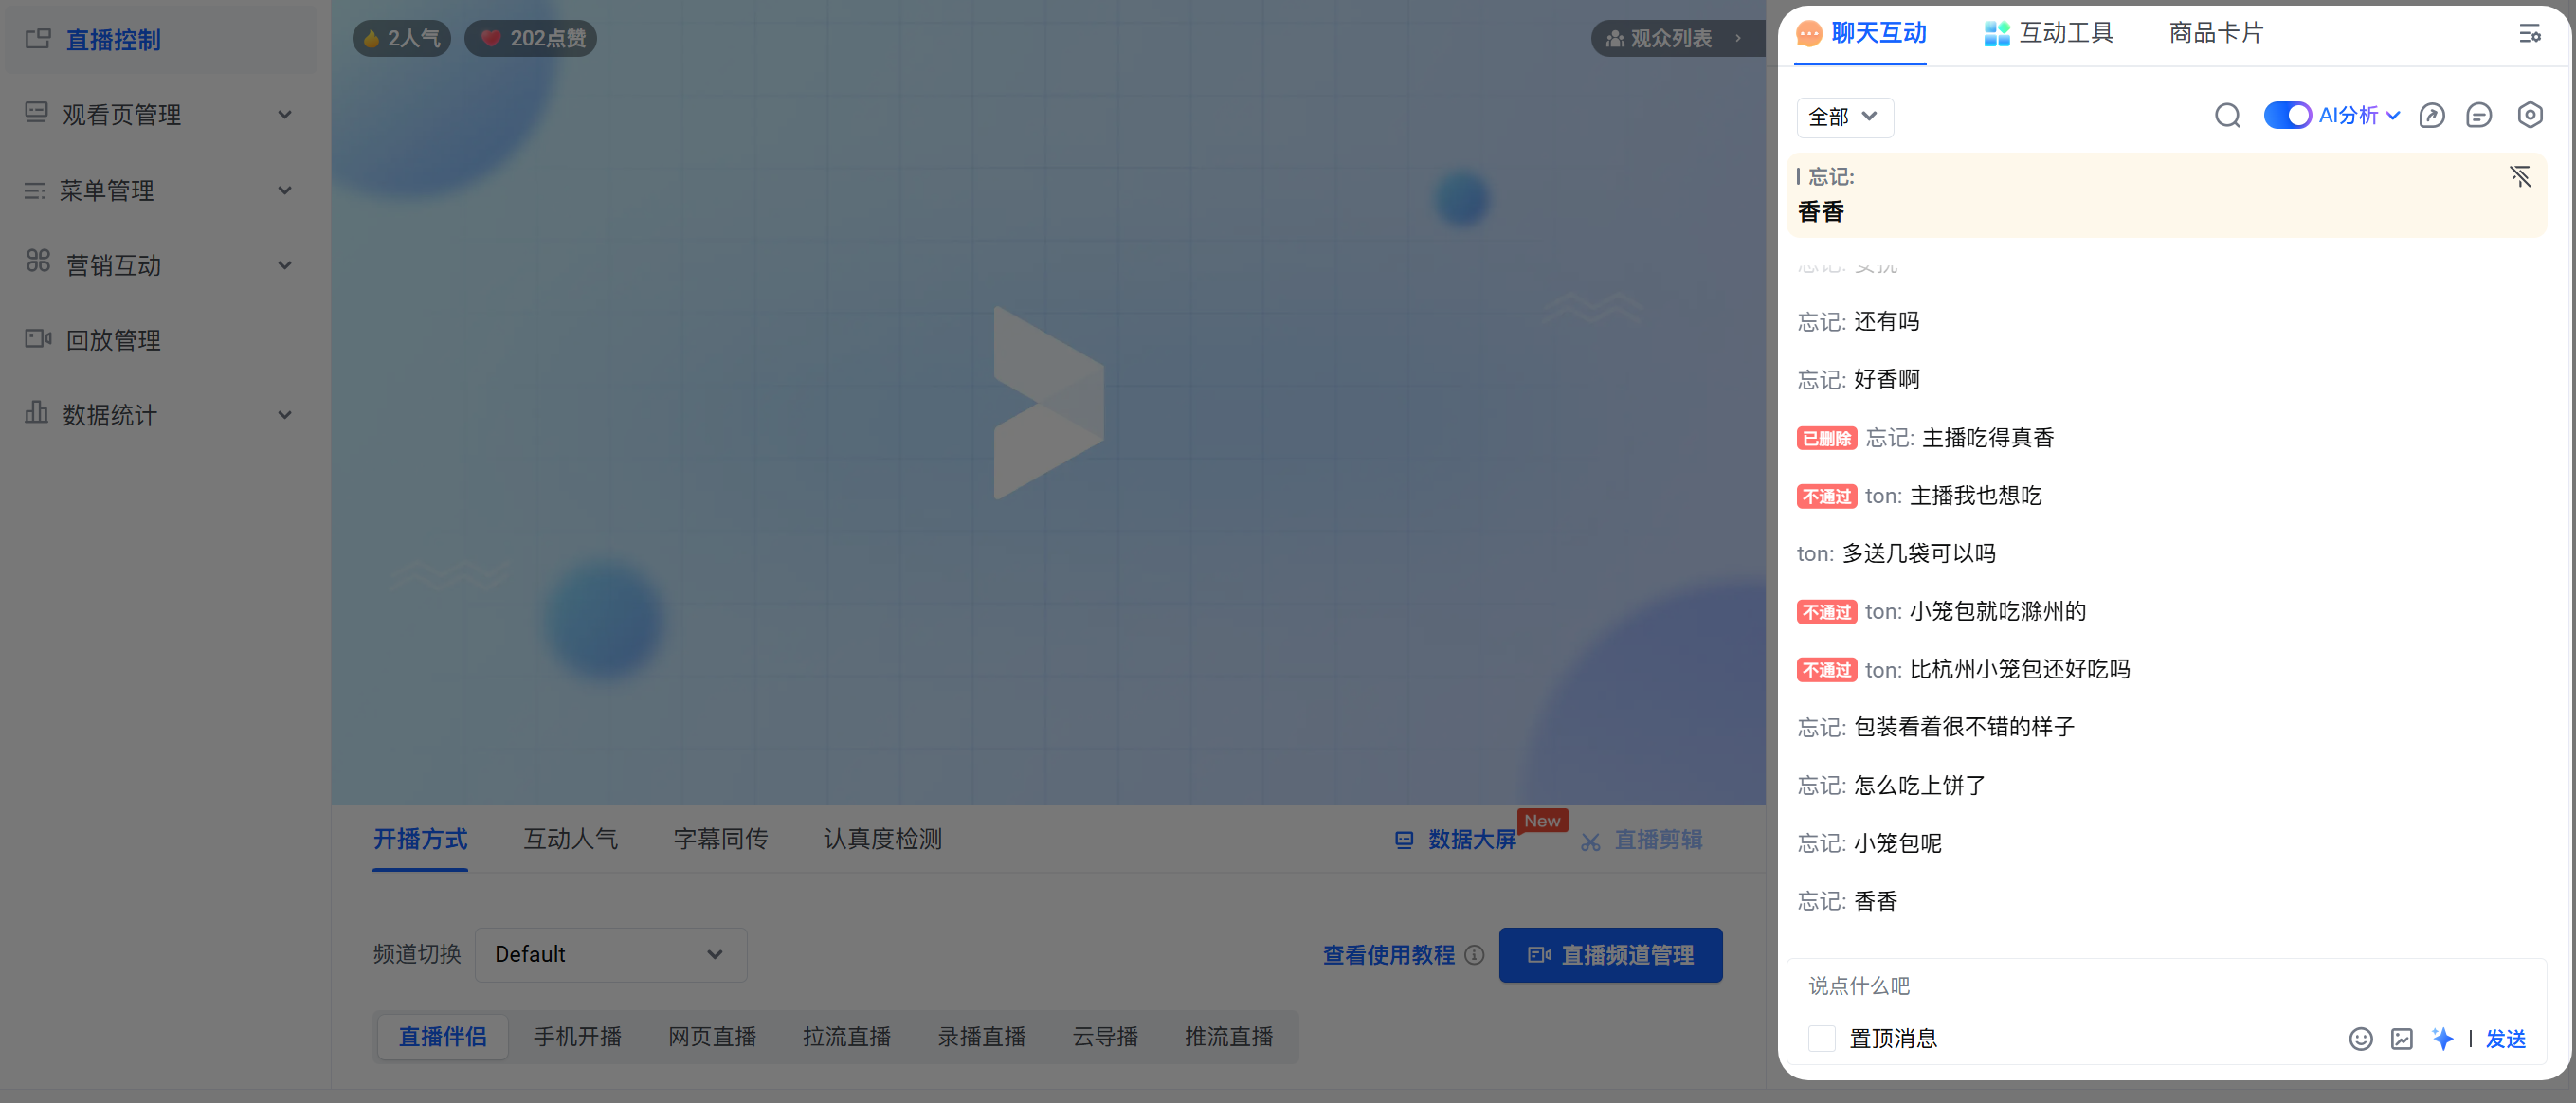Click the 直播频道管理 button

coord(1610,954)
